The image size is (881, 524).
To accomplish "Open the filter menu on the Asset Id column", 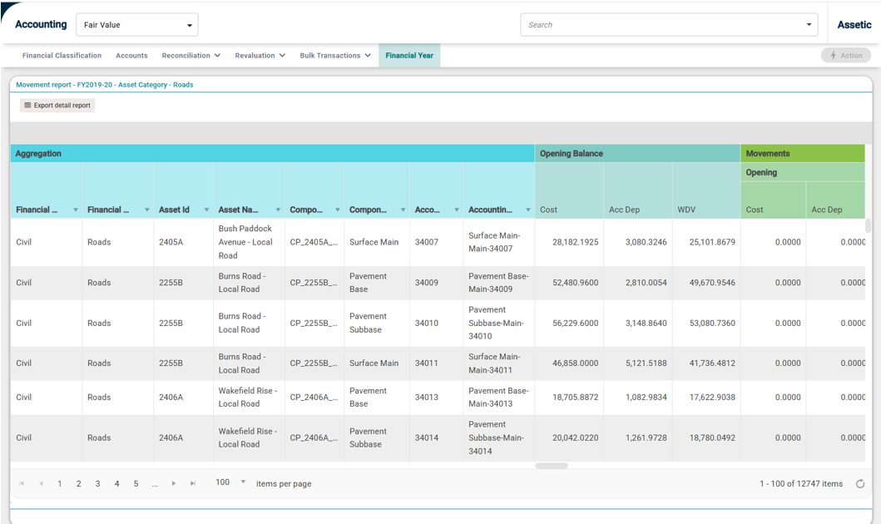I will (x=206, y=210).
